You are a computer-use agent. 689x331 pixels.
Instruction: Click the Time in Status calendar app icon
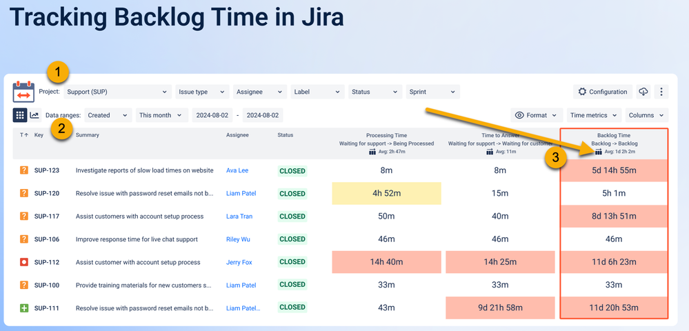pyautogui.click(x=23, y=92)
